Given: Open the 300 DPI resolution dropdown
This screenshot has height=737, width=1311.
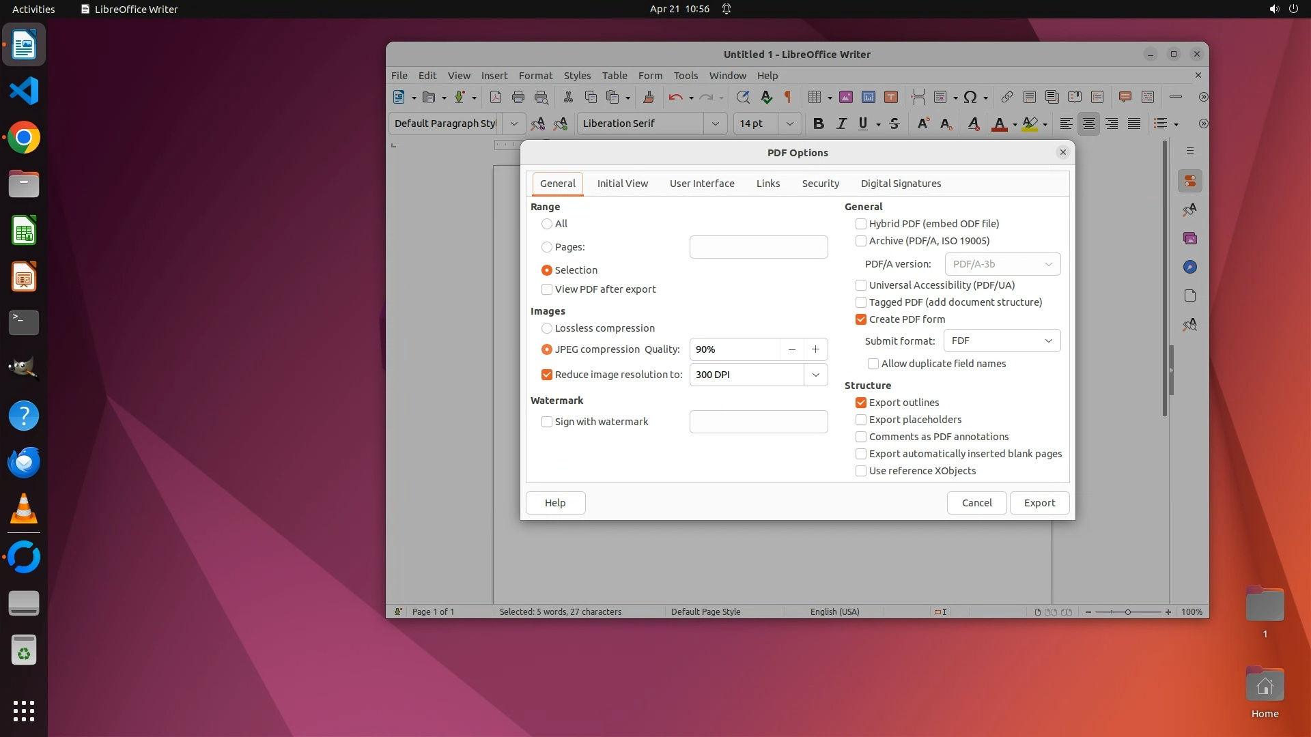Looking at the screenshot, I should pos(815,375).
